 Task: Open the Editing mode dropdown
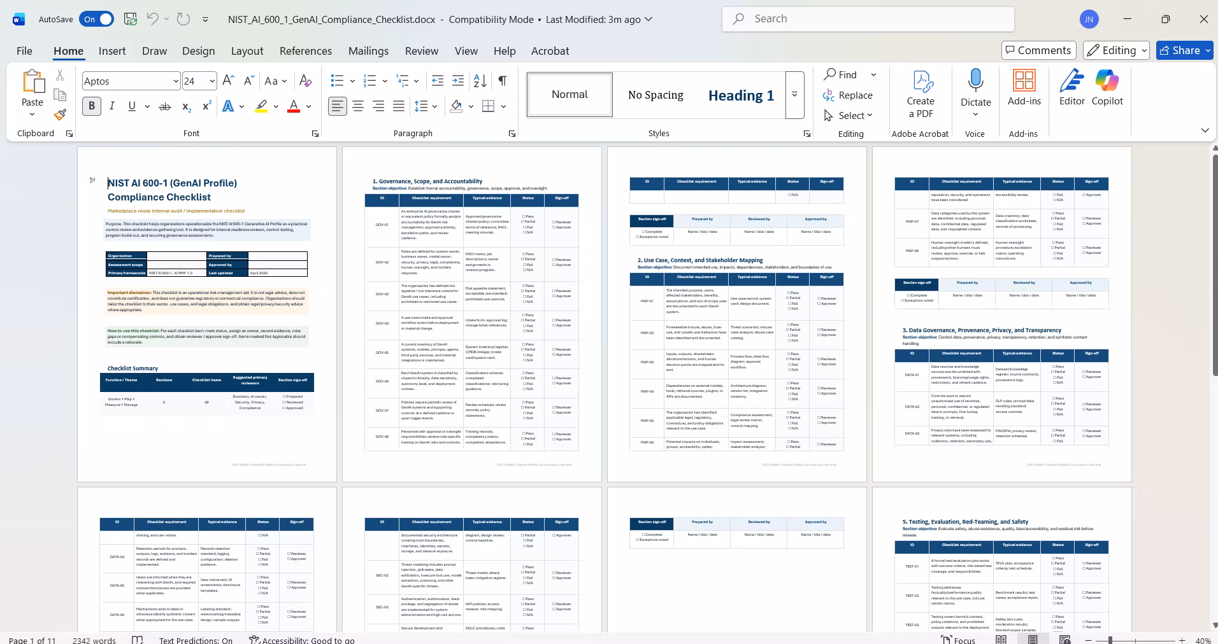click(x=1117, y=50)
